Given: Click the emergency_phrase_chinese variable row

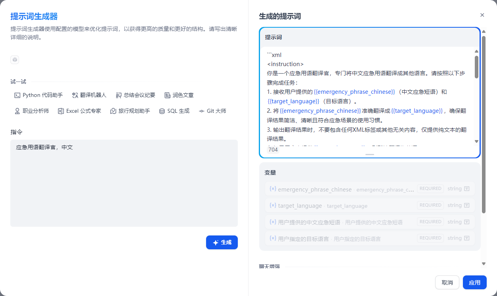Looking at the screenshot, I should tap(369, 189).
